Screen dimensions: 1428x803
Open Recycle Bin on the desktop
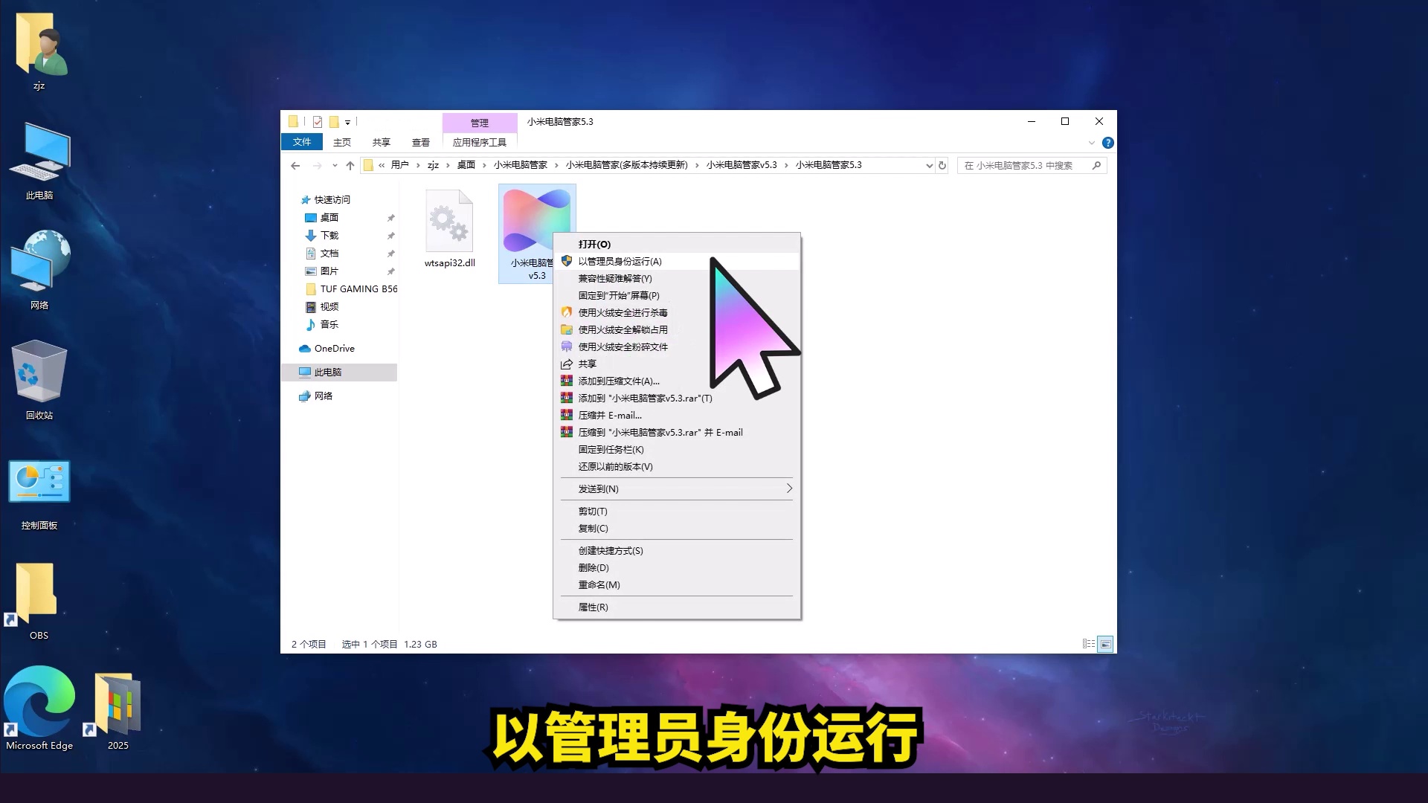tap(39, 372)
